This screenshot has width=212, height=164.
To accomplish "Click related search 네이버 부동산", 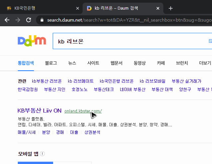I will pos(133,89).
